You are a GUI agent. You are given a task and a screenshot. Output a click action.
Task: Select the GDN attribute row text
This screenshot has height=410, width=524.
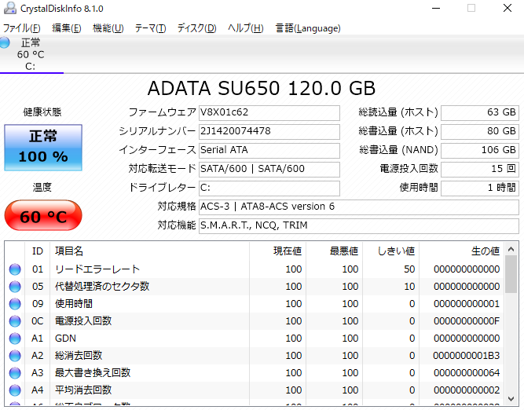tap(65, 339)
